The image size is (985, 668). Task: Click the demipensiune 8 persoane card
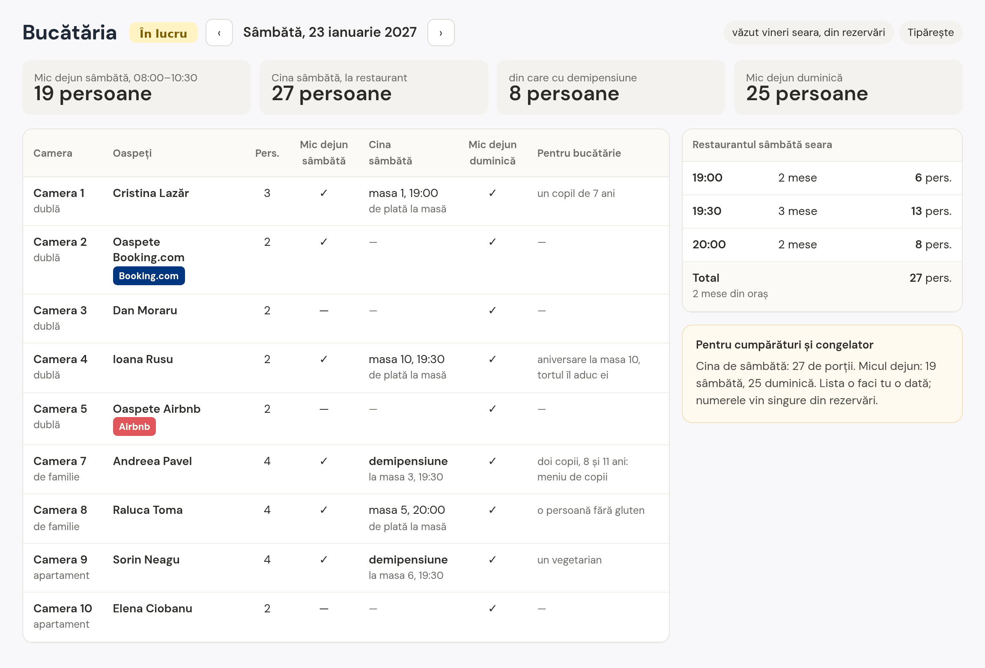[611, 87]
